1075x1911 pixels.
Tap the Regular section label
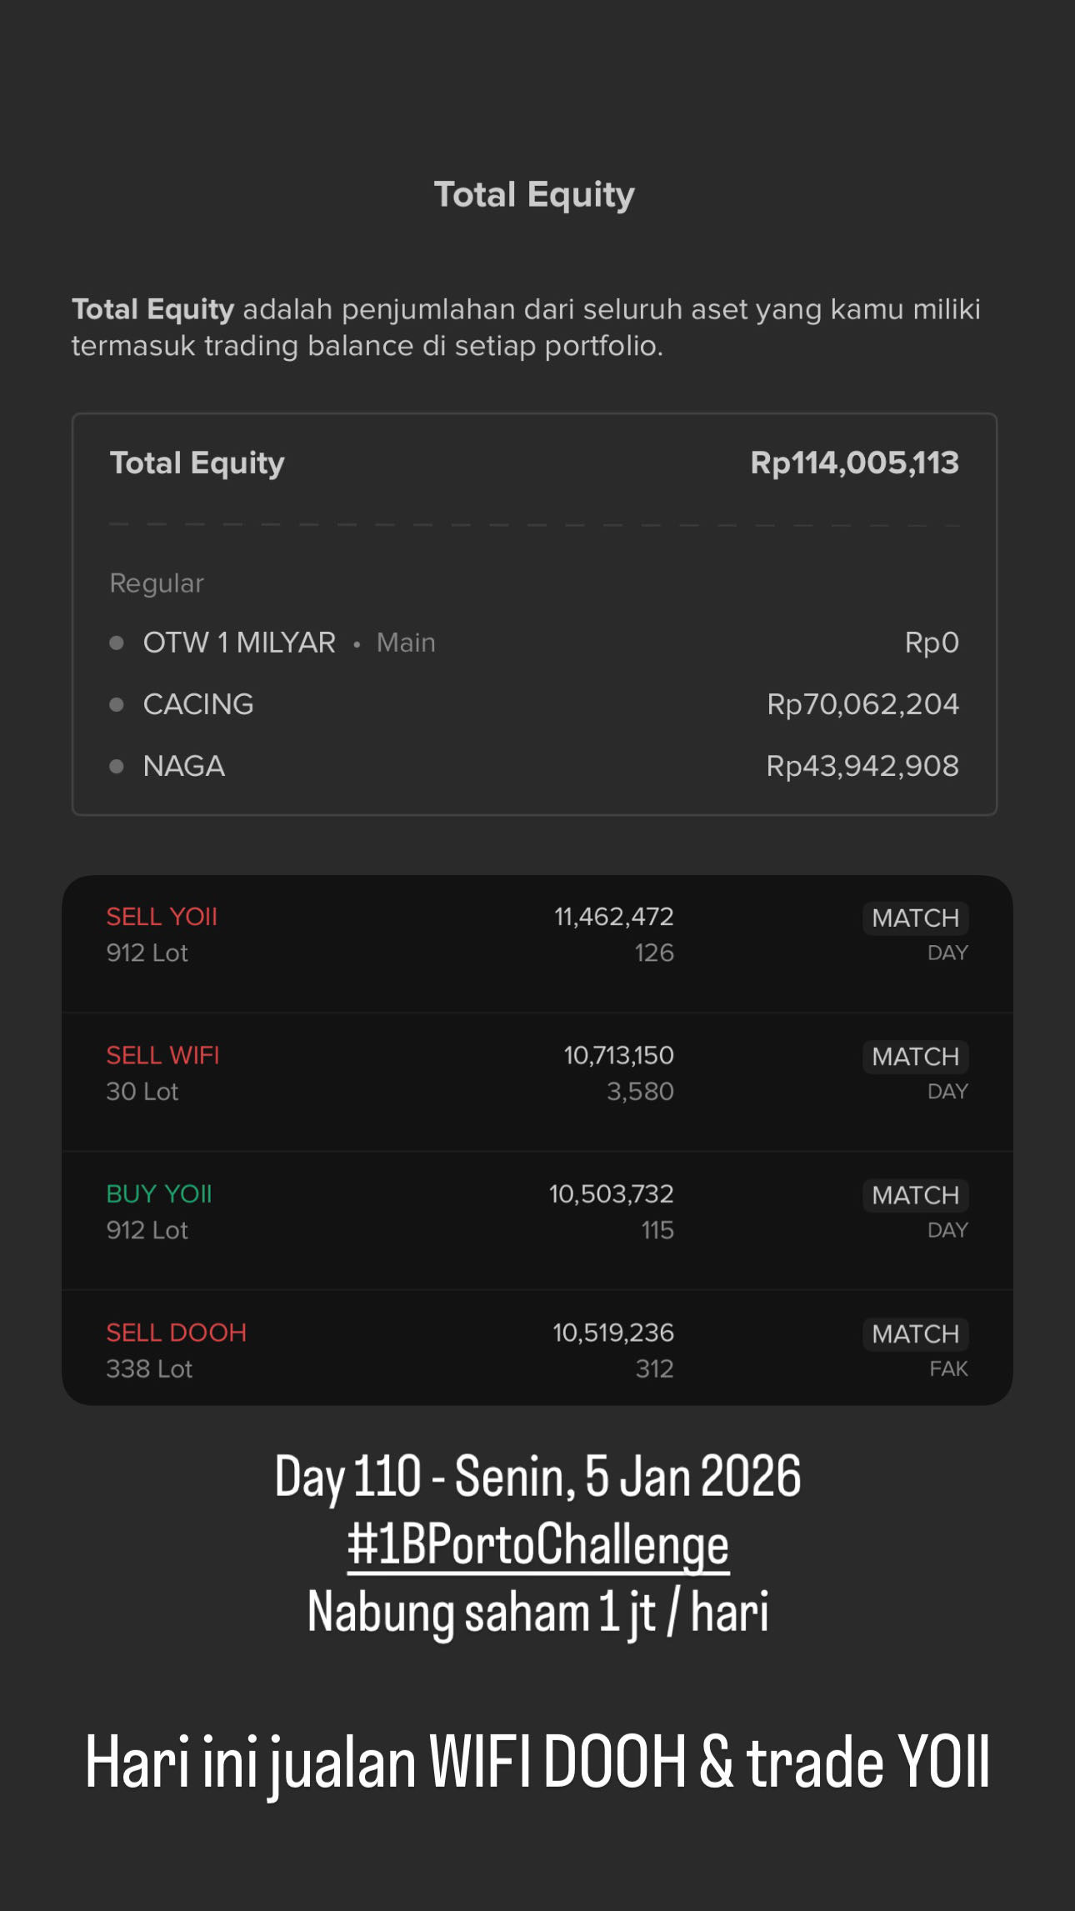tap(157, 583)
